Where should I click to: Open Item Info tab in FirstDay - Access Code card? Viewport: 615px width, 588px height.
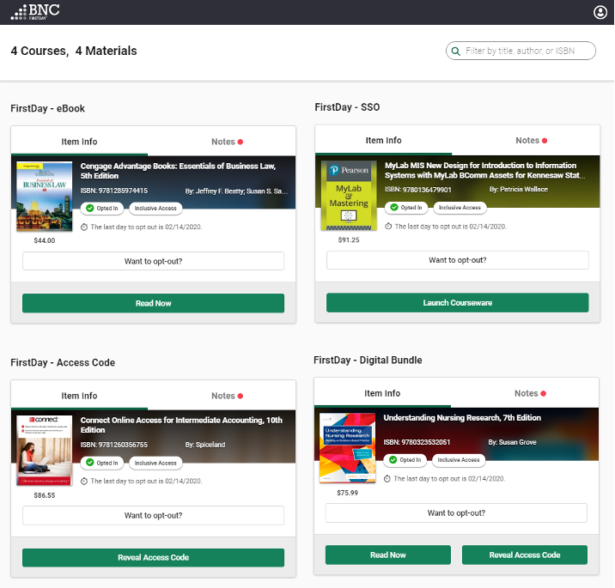pyautogui.click(x=79, y=396)
